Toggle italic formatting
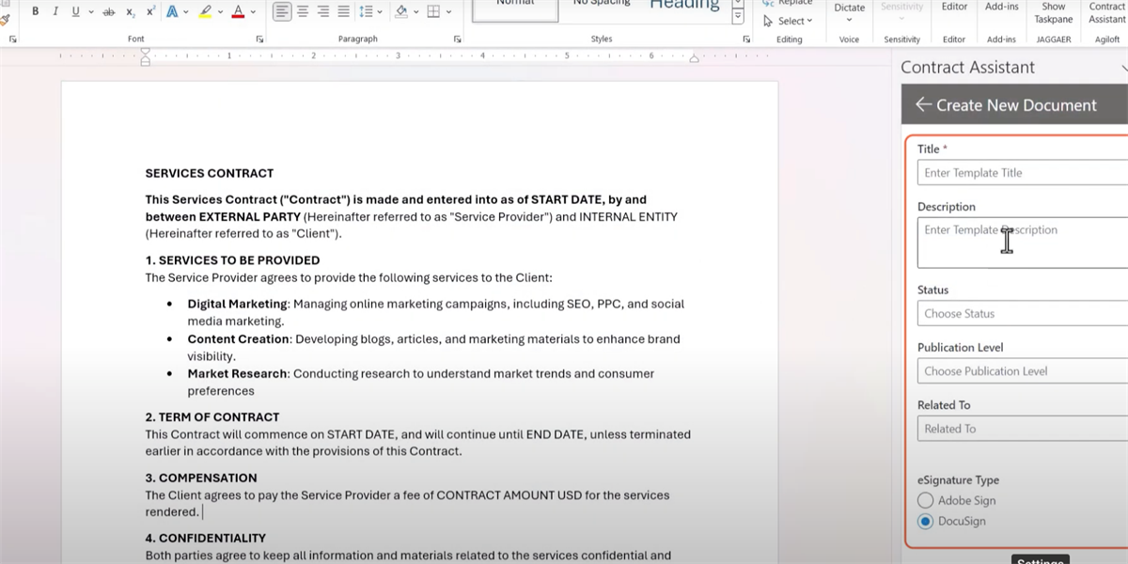Screen dimensions: 1128x564 (55, 11)
